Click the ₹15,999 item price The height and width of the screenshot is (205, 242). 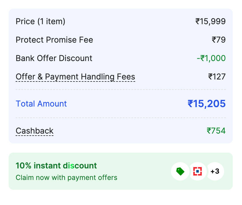[x=211, y=22]
